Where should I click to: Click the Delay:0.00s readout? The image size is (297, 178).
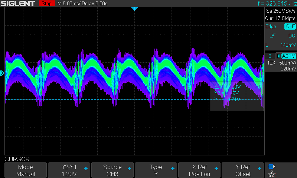95,4
